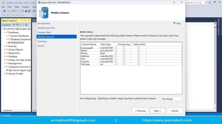Click the Databases folder icon
The image size is (222, 124).
click(x=7, y=32)
